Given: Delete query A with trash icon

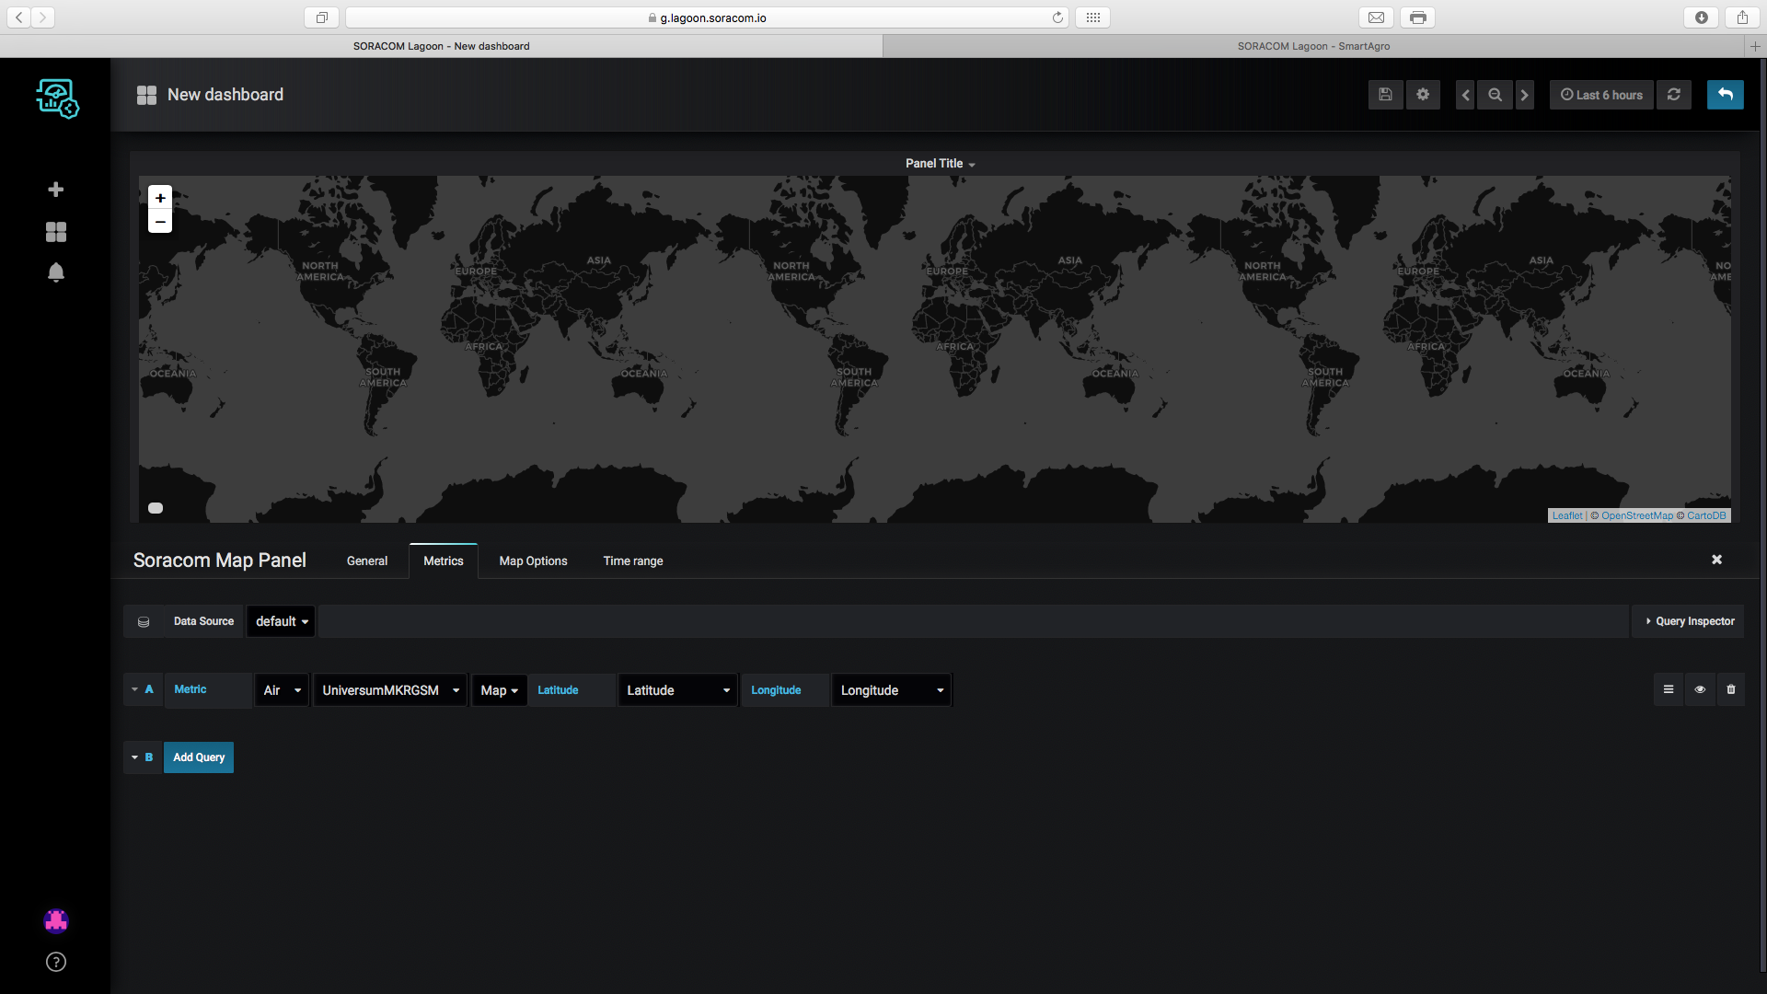Looking at the screenshot, I should [x=1731, y=689].
